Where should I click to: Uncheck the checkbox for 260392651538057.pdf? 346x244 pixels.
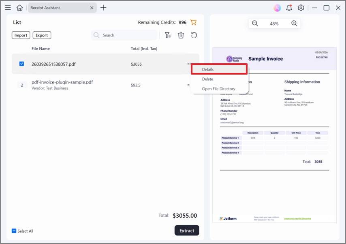[21, 64]
